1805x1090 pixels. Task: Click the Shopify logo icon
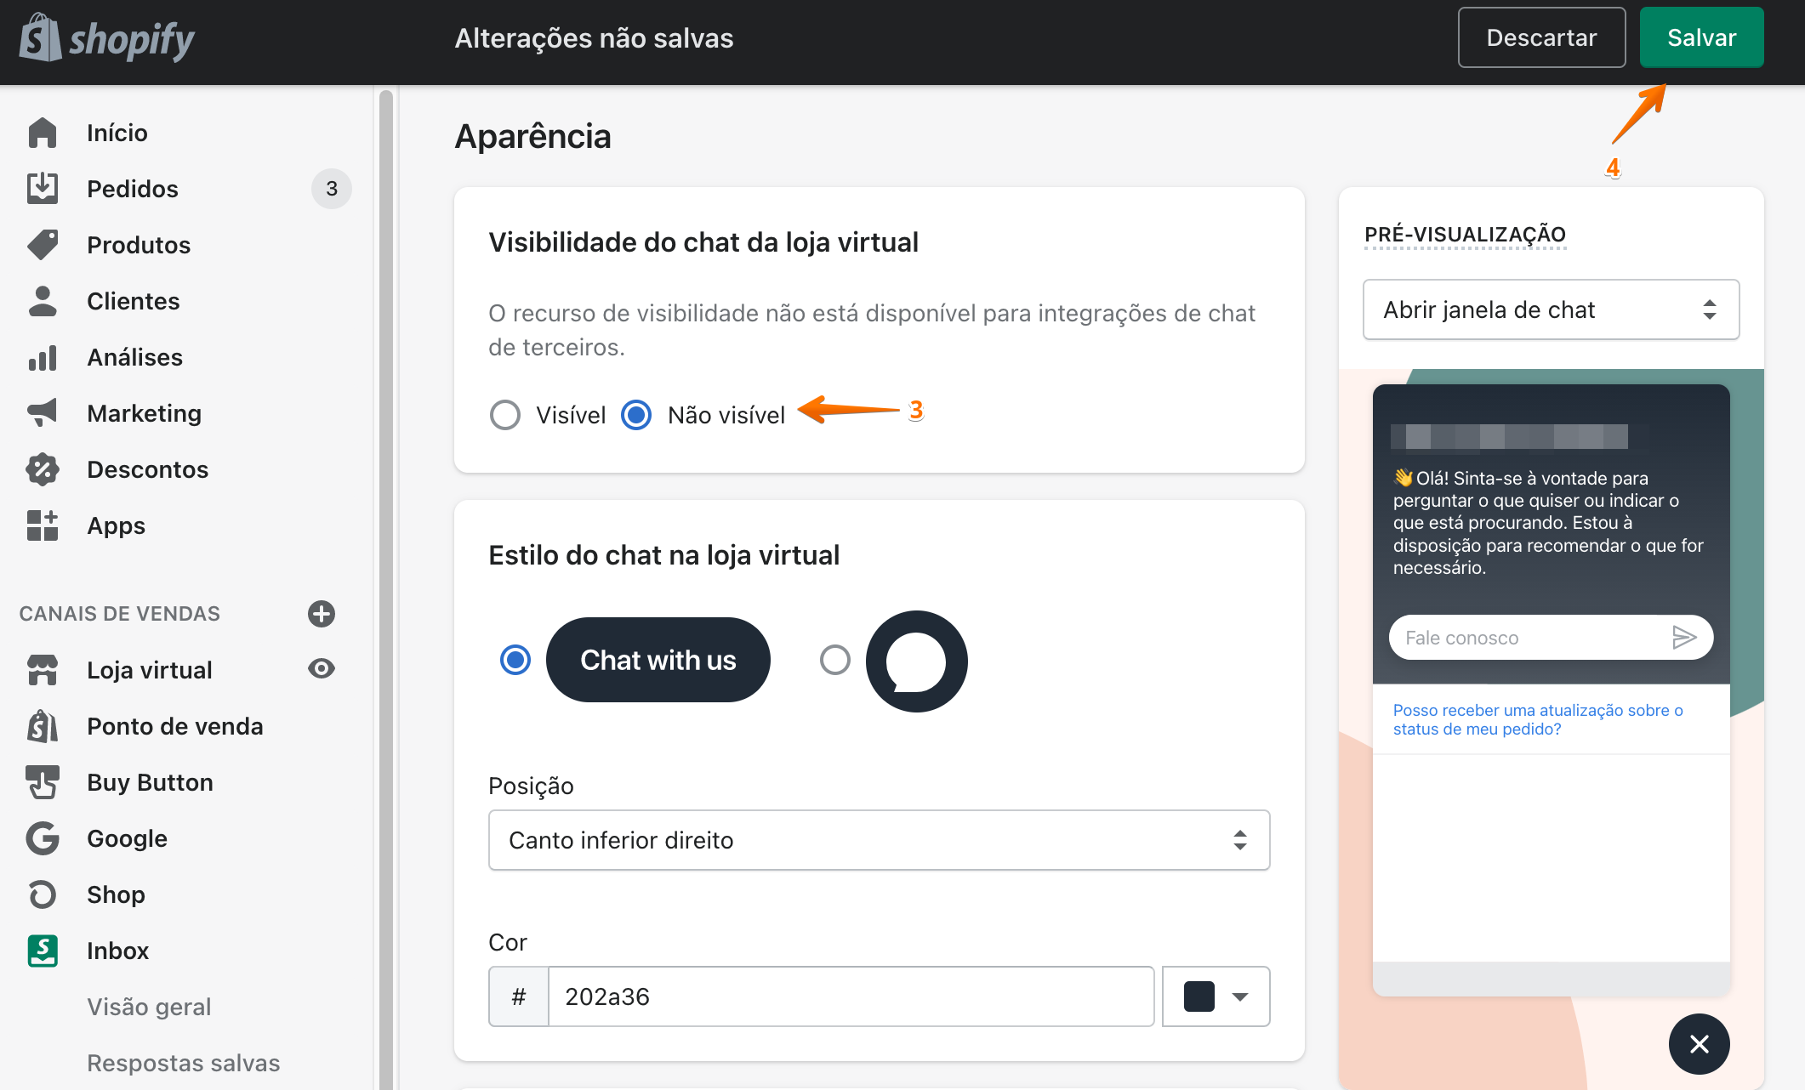(x=41, y=38)
